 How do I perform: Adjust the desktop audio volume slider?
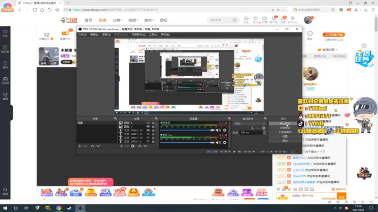coord(187,130)
